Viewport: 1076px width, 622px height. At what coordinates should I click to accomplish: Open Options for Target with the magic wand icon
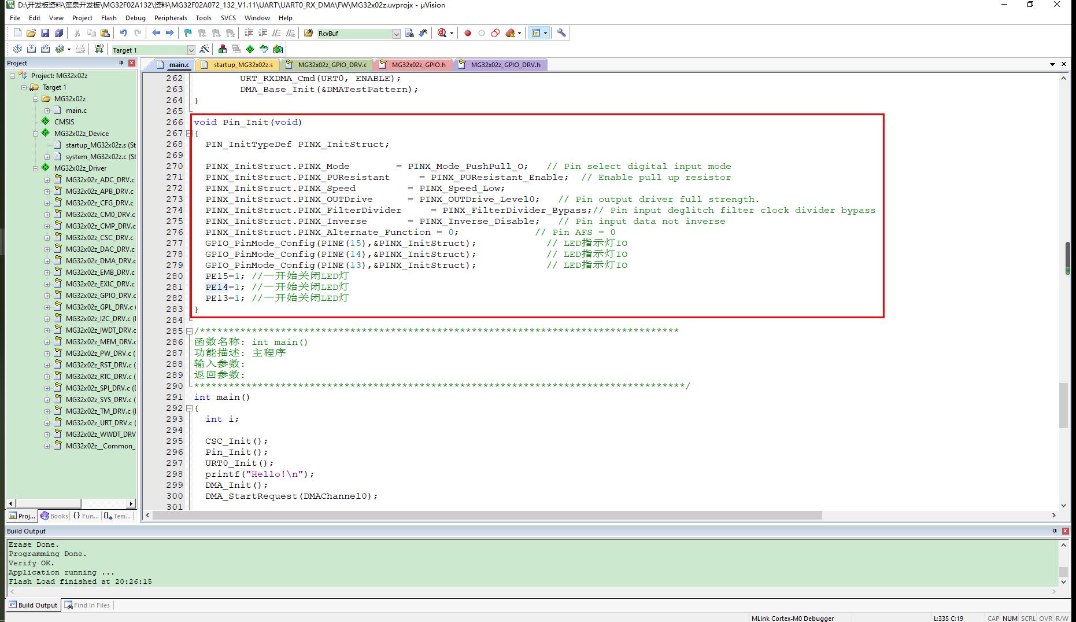click(x=204, y=49)
